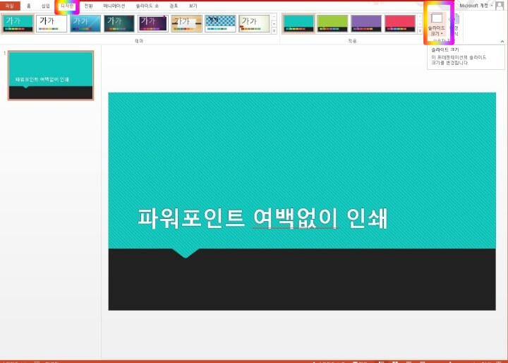Open the 검토 tab
The height and width of the screenshot is (363, 508).
(174, 6)
